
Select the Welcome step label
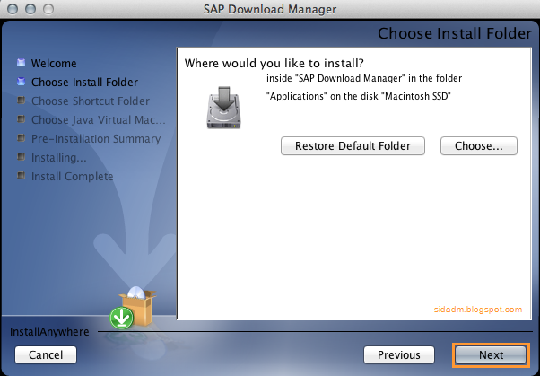click(x=54, y=64)
